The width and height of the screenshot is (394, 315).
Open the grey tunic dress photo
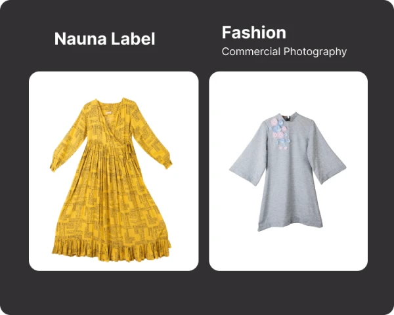pos(288,171)
